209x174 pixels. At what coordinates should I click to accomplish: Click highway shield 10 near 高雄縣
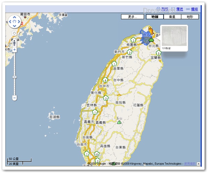point(96,154)
